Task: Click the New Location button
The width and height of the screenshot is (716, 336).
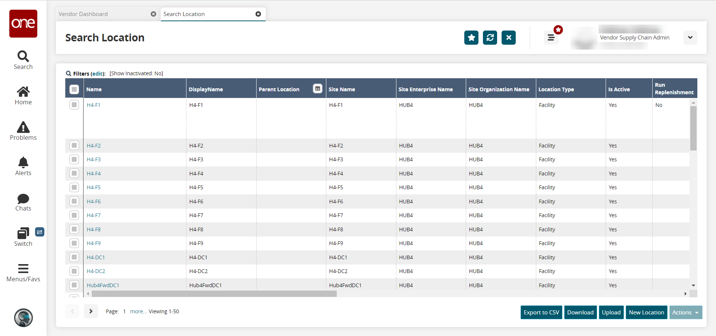Action: tap(646, 313)
